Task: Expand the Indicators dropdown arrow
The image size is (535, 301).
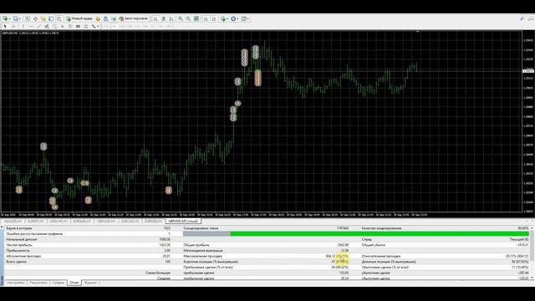Action: [x=227, y=18]
